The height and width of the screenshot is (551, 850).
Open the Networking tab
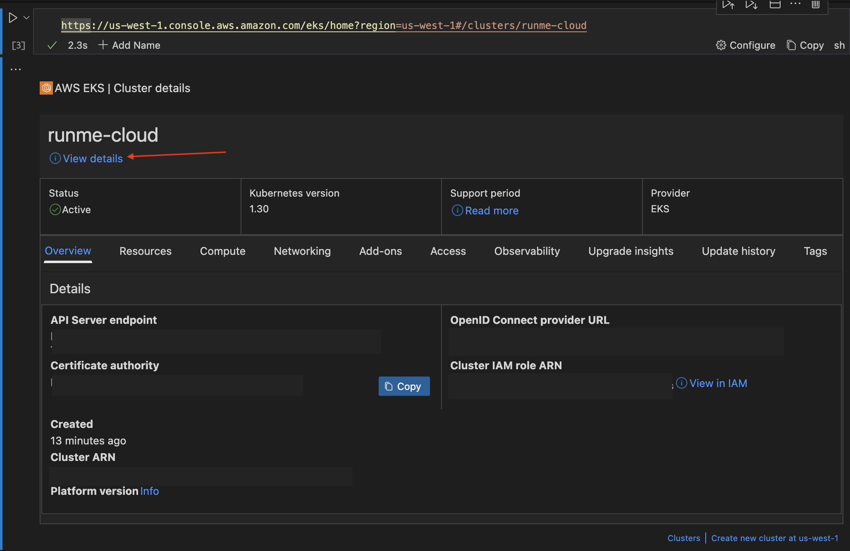[x=302, y=252]
